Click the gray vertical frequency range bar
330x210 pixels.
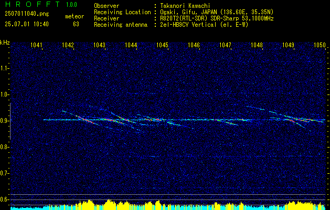pos(10,121)
